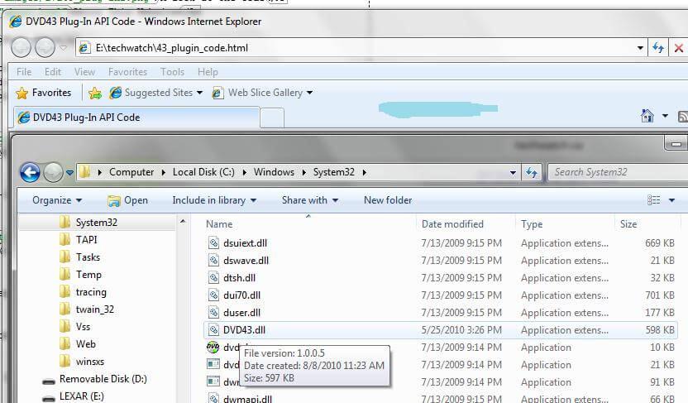Click the IE address bar refresh icon
688x403 pixels.
tap(657, 47)
